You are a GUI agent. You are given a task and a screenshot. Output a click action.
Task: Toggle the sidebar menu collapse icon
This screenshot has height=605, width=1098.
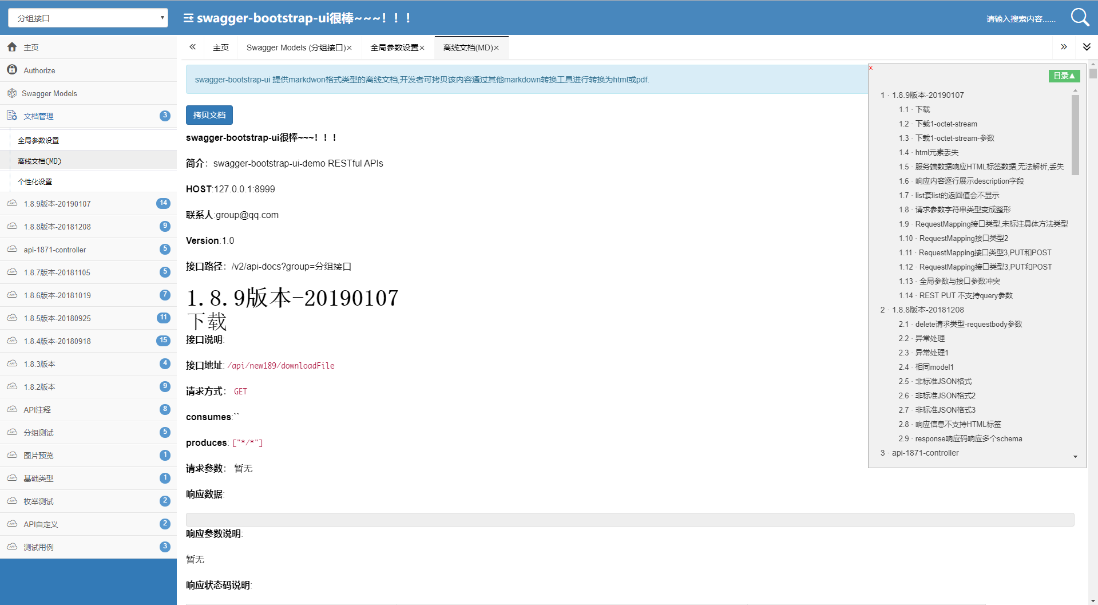tap(188, 18)
